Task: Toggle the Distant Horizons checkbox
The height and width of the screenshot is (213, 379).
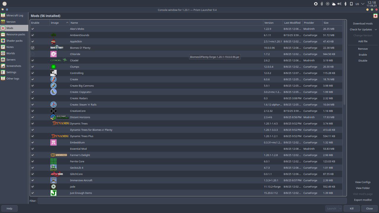Action: (33, 117)
